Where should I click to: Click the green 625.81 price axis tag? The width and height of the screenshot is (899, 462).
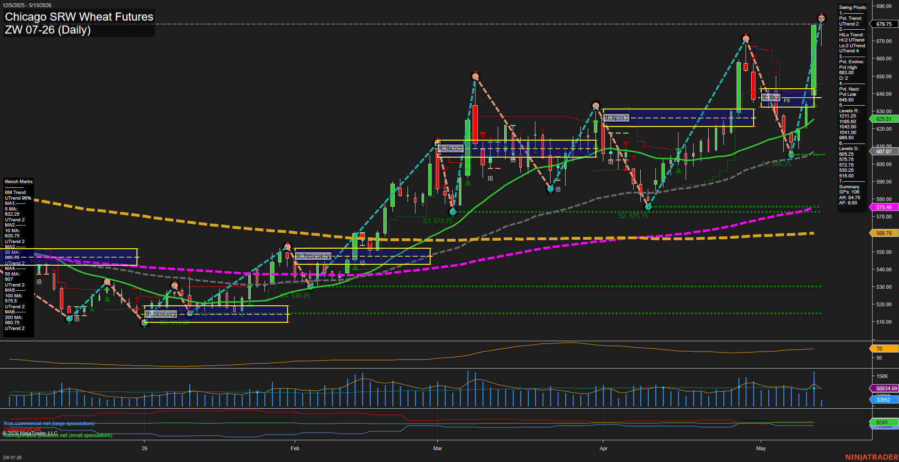coord(884,119)
